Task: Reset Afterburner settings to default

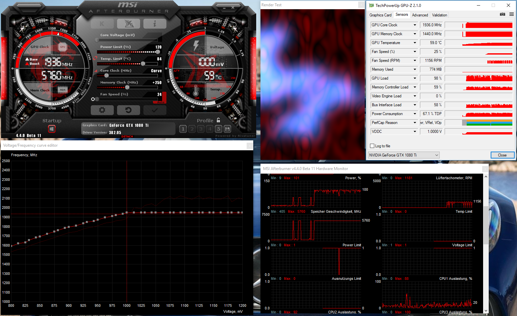Action: (128, 110)
